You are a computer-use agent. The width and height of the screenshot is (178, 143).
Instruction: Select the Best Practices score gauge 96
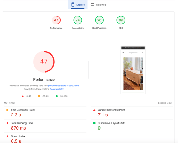click(x=99, y=20)
